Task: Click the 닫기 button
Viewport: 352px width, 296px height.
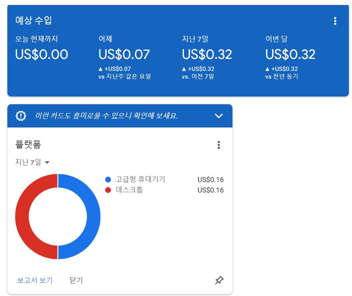Action: tap(76, 280)
